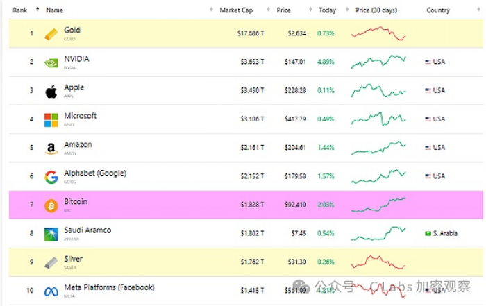Open the Meta Platforms (Facebook) link
The height and width of the screenshot is (306, 486).
[x=109, y=287]
